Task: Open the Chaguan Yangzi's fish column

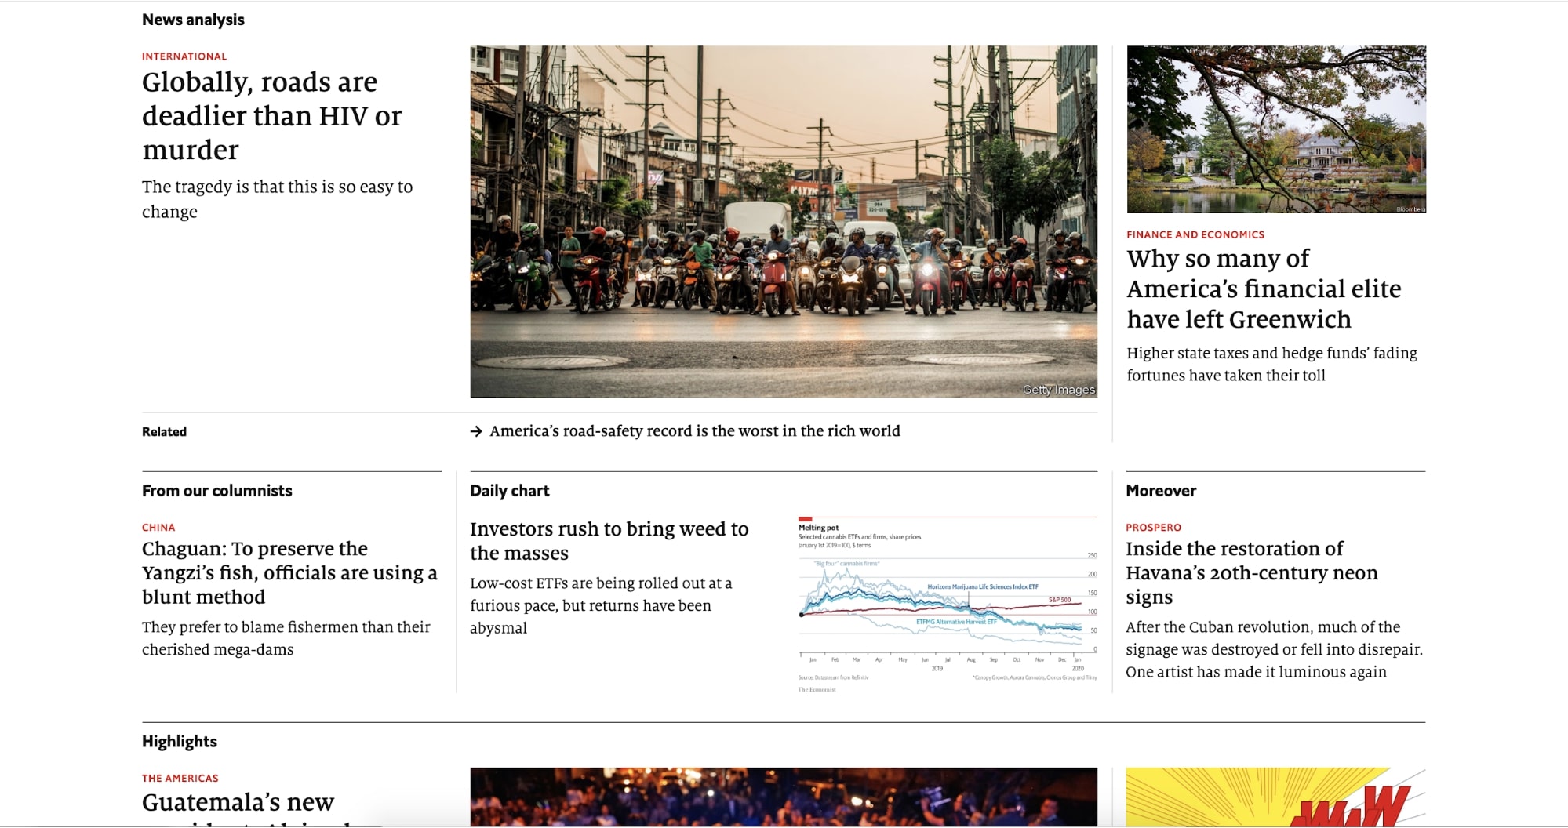Action: [x=289, y=572]
